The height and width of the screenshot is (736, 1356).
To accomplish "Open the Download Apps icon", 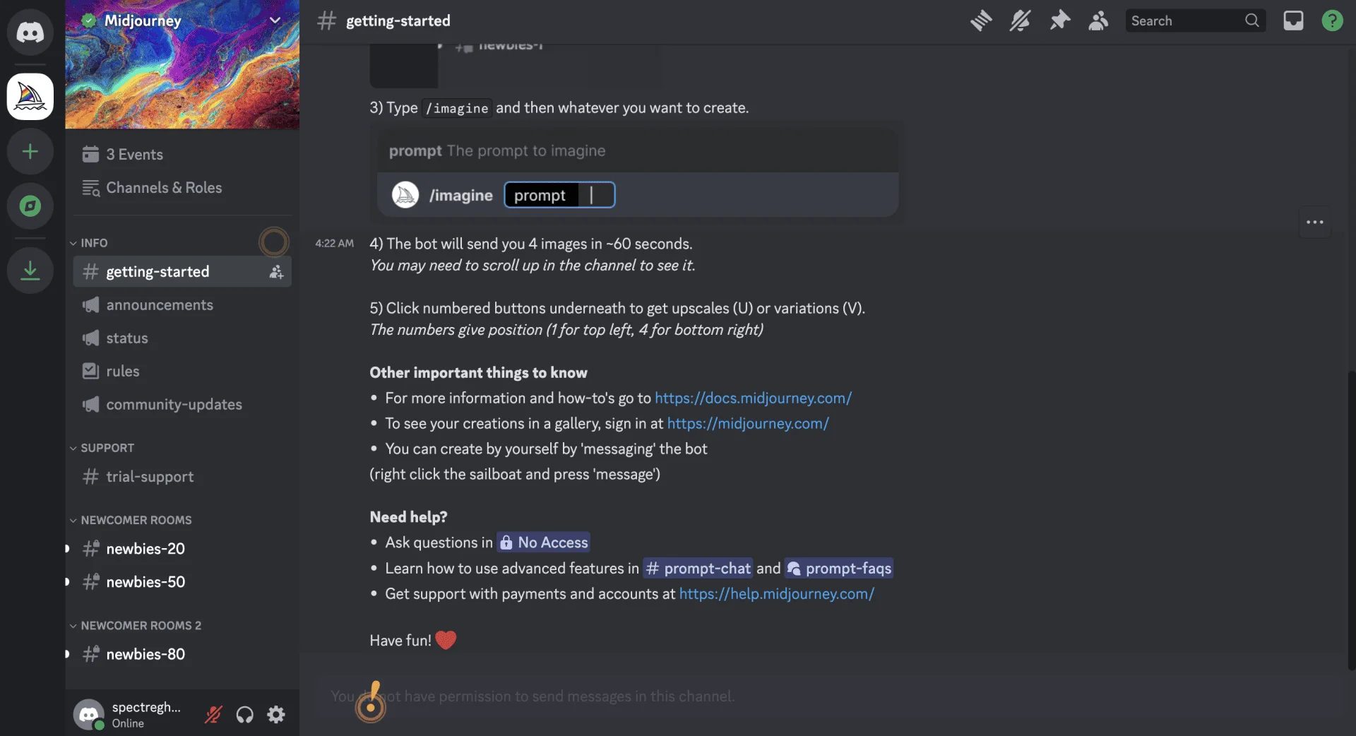I will click(30, 271).
